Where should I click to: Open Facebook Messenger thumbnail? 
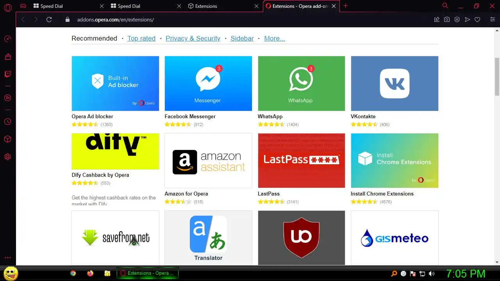pos(208,84)
